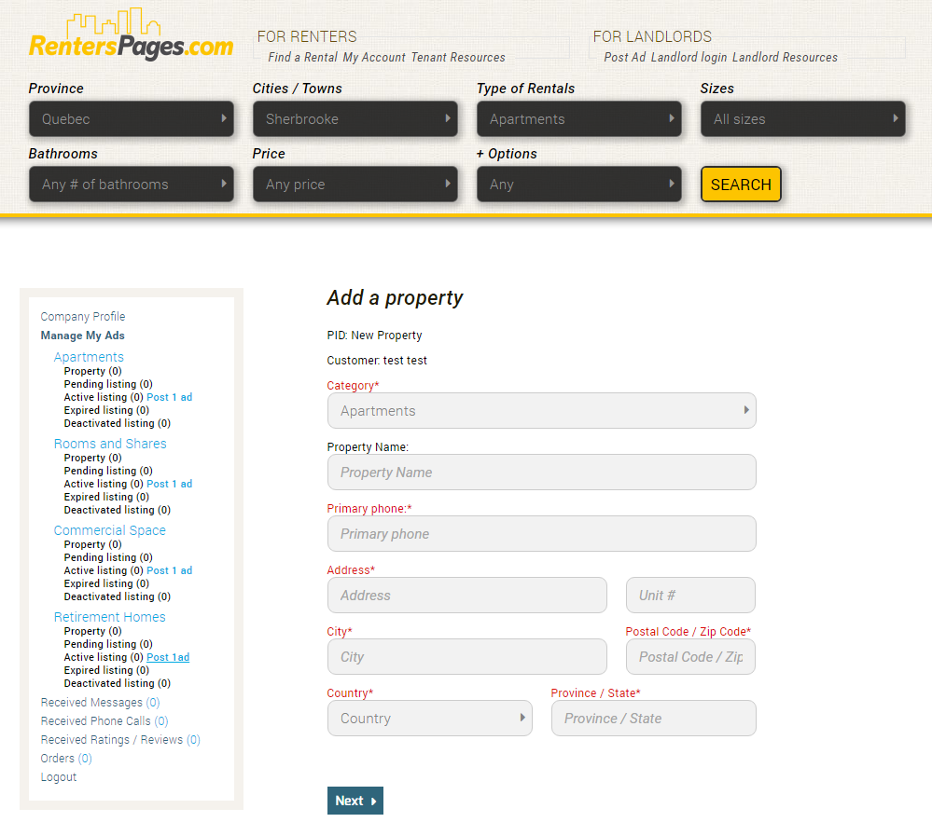Viewport: 932px width, 836px height.
Task: Go to My Account in the header
Action: pyautogui.click(x=374, y=57)
